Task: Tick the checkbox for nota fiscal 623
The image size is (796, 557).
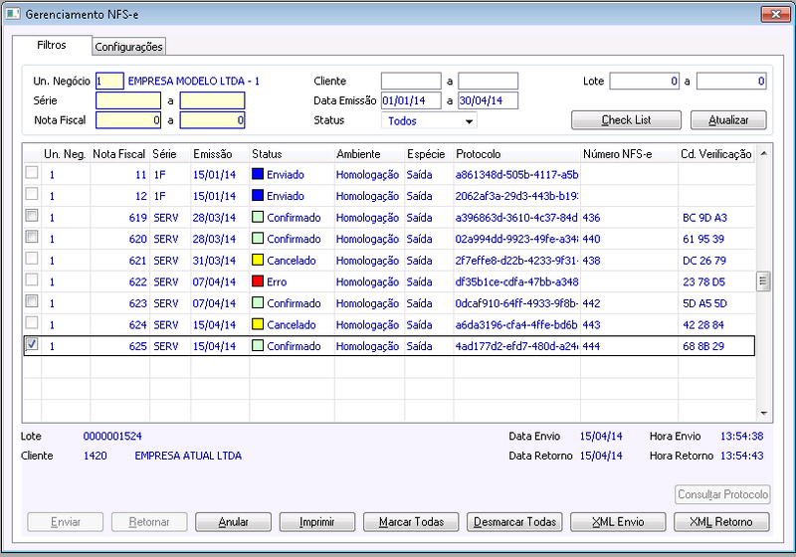Action: pyautogui.click(x=32, y=301)
